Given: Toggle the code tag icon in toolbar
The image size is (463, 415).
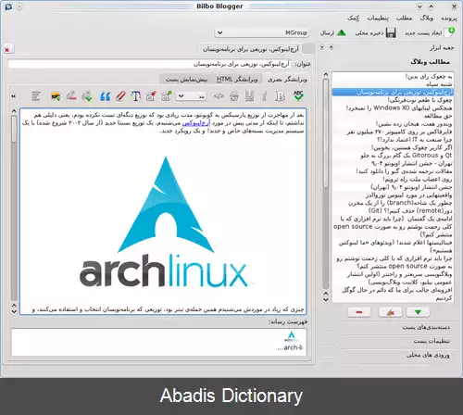Looking at the screenshot, I should click(219, 96).
